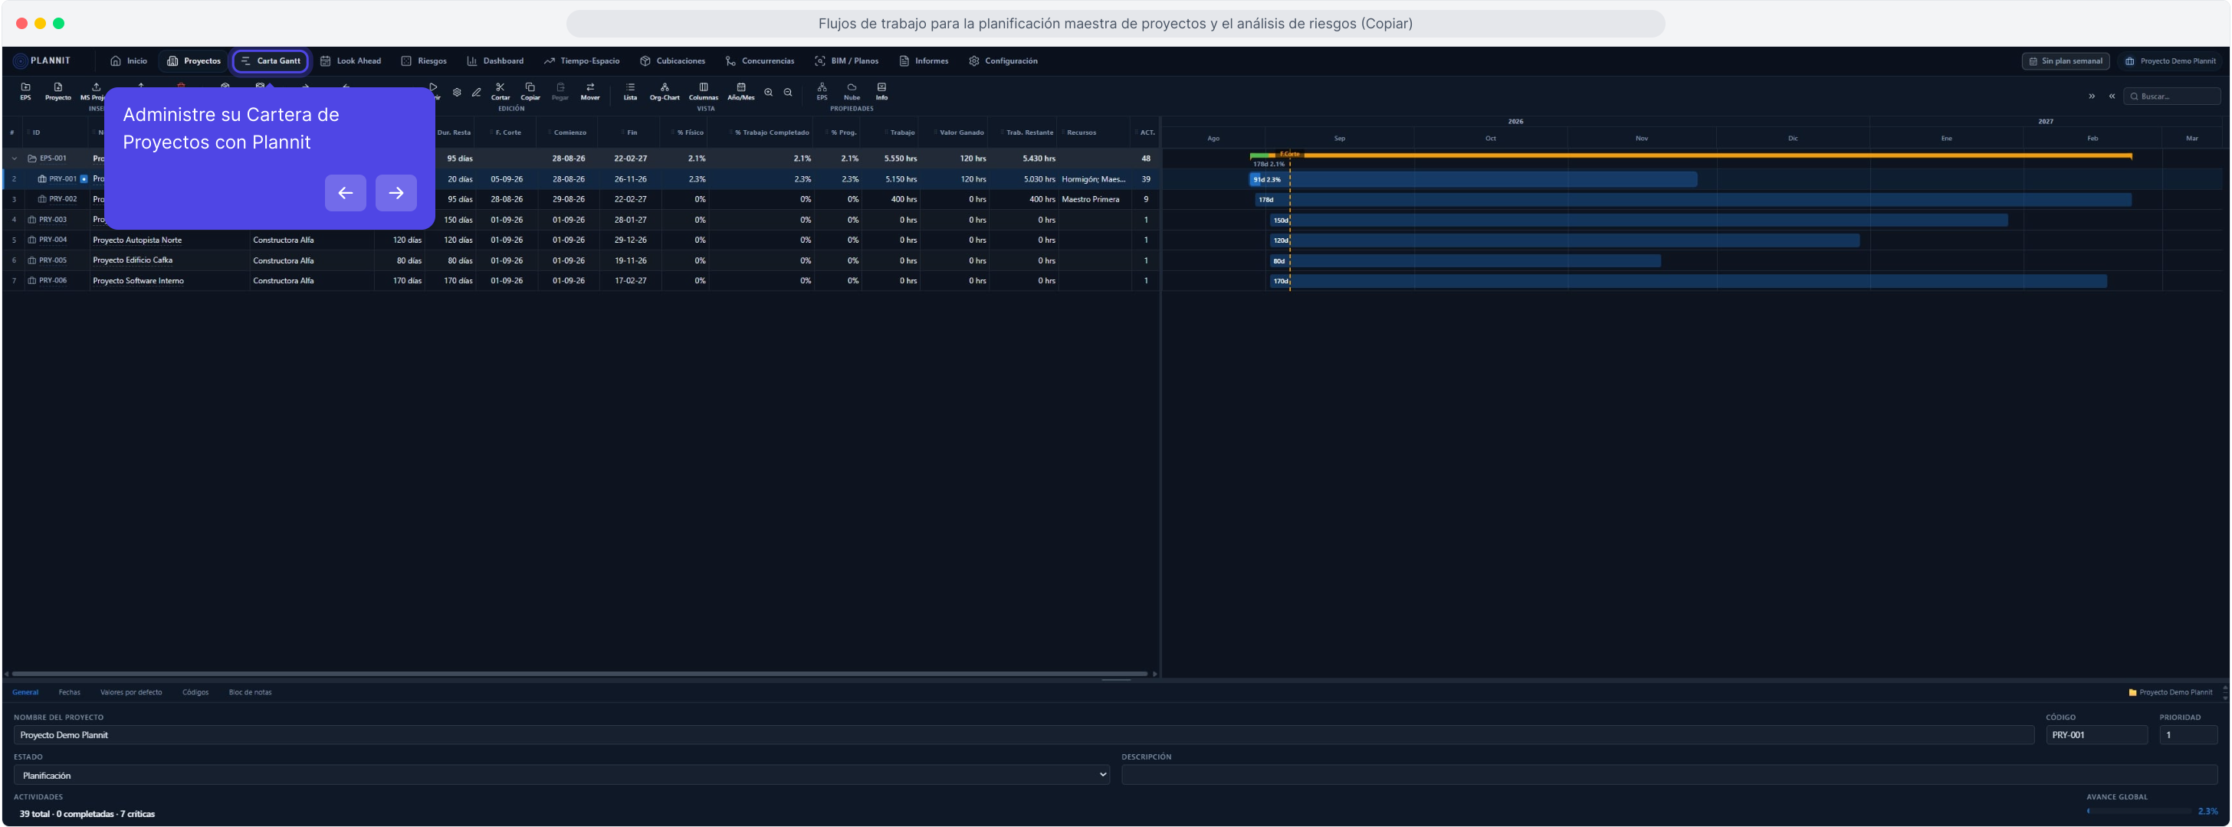This screenshot has width=2232, height=827.
Task: Click the Copiar toolbar icon
Action: [530, 91]
